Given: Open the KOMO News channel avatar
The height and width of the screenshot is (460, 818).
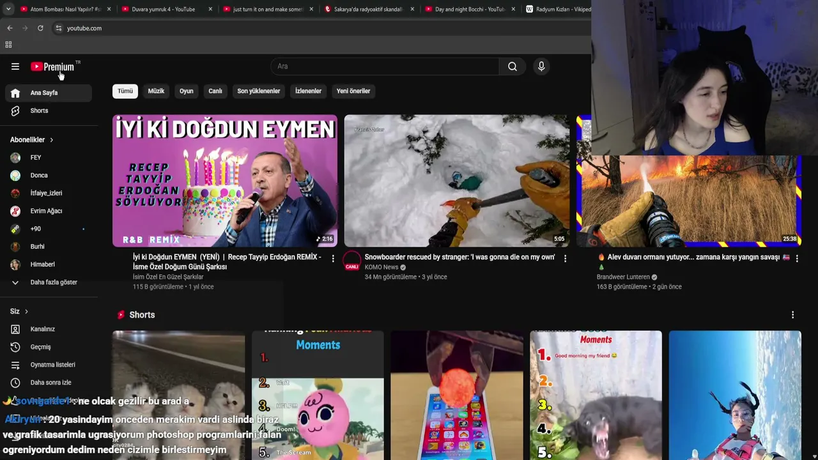Looking at the screenshot, I should (x=352, y=261).
